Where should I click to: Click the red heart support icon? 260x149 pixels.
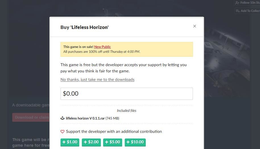click(62, 132)
